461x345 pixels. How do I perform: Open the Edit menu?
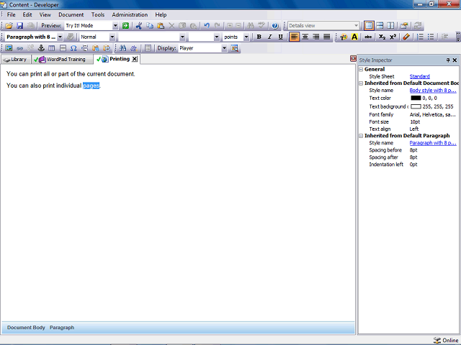27,14
